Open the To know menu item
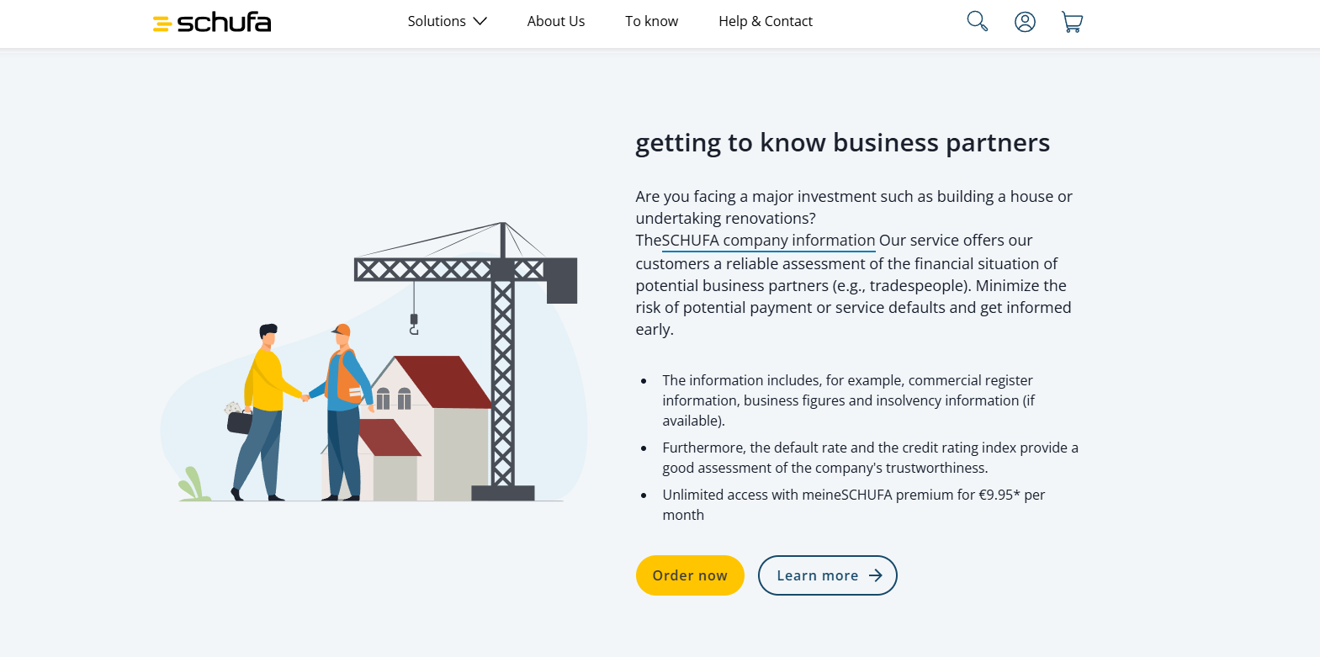Screen dimensions: 1320x657 coord(651,21)
